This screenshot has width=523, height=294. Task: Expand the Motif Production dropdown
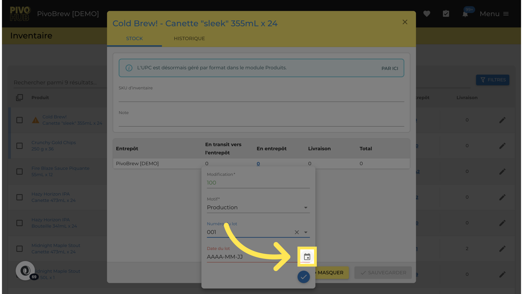click(306, 208)
